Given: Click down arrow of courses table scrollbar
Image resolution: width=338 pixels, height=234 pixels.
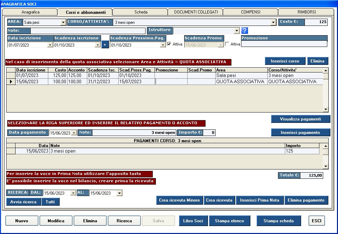Looking at the screenshot, I should (x=326, y=109).
